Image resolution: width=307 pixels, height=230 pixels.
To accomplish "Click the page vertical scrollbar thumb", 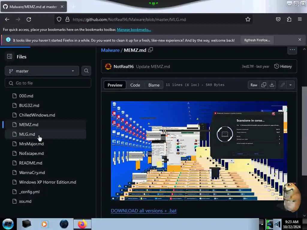I will tap(304, 131).
